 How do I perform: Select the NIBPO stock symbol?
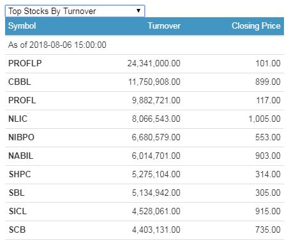21,137
